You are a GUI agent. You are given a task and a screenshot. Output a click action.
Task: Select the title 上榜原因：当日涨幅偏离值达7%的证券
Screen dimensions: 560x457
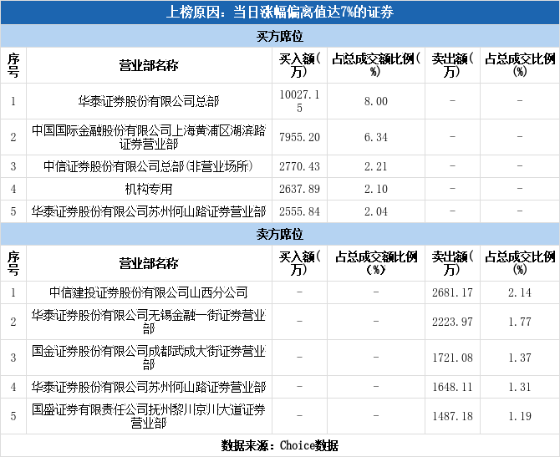(280, 13)
